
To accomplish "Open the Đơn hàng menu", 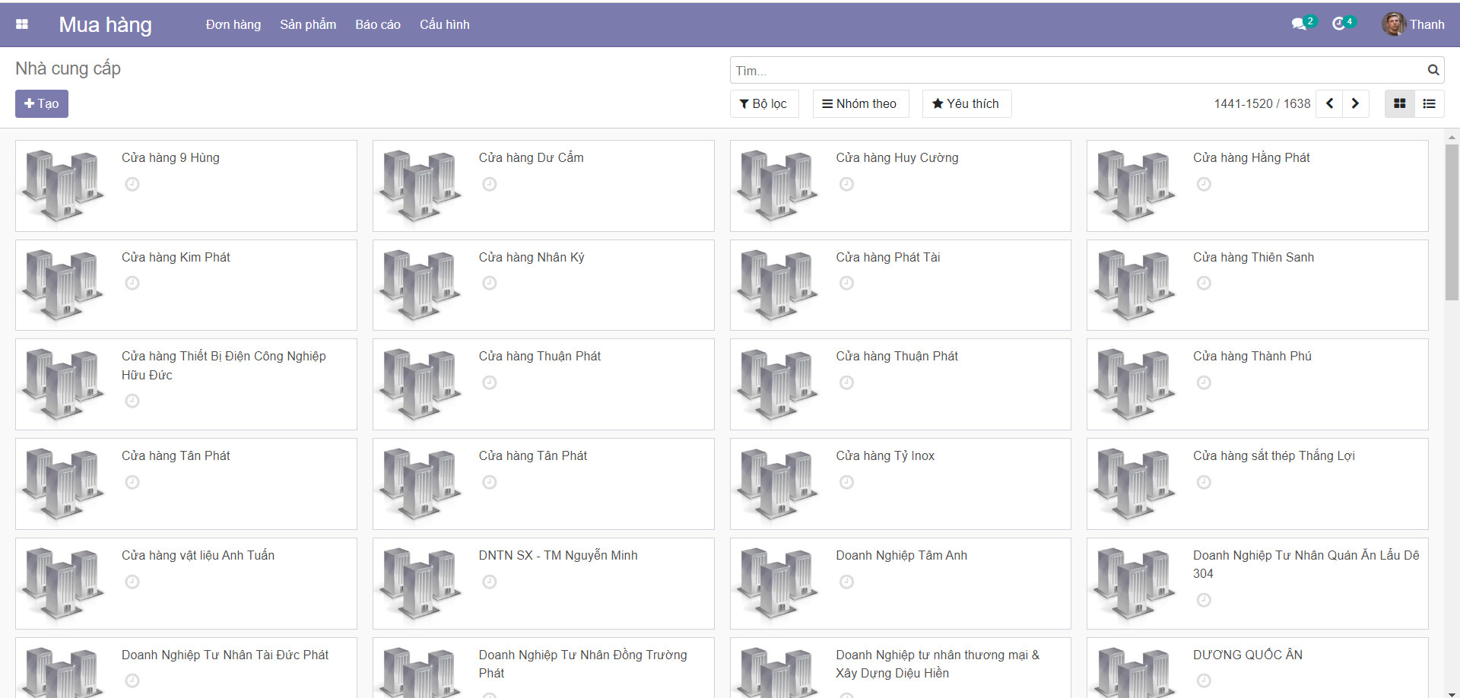I will click(233, 24).
